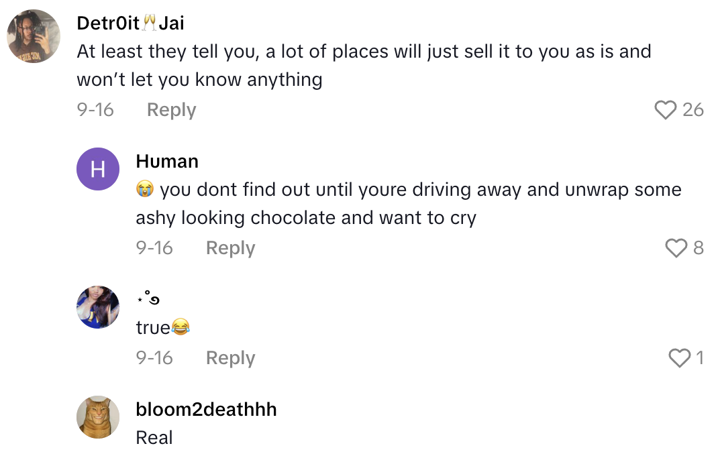Open avatar of user who commented "true"
This screenshot has height=452, width=718.
point(98,307)
